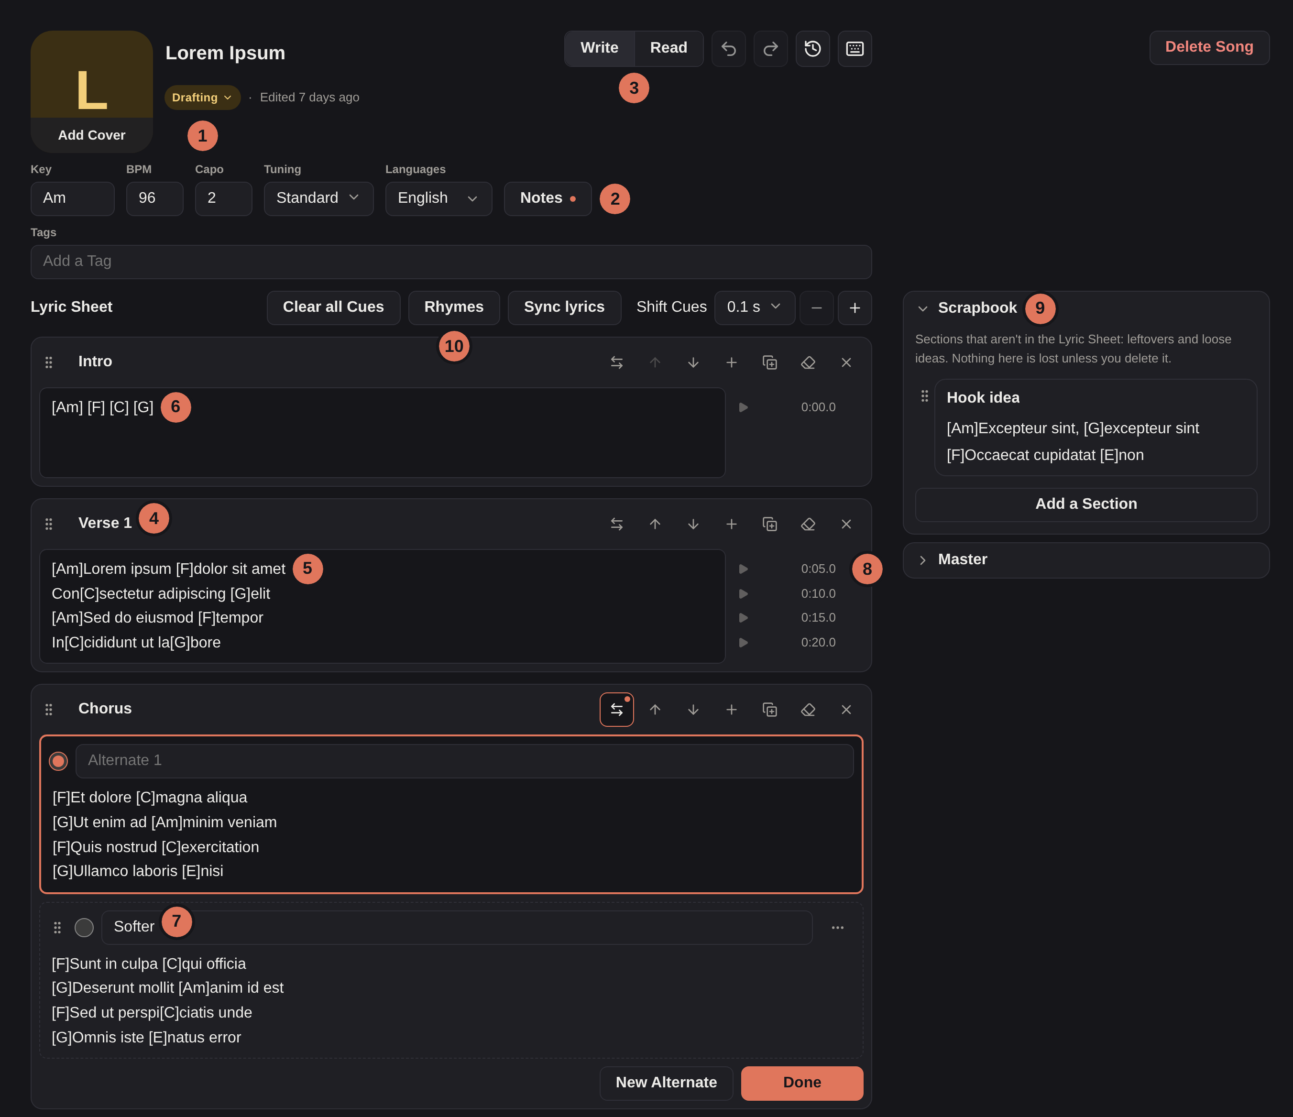Delete the Chorus section
Image resolution: width=1293 pixels, height=1117 pixels.
point(846,710)
